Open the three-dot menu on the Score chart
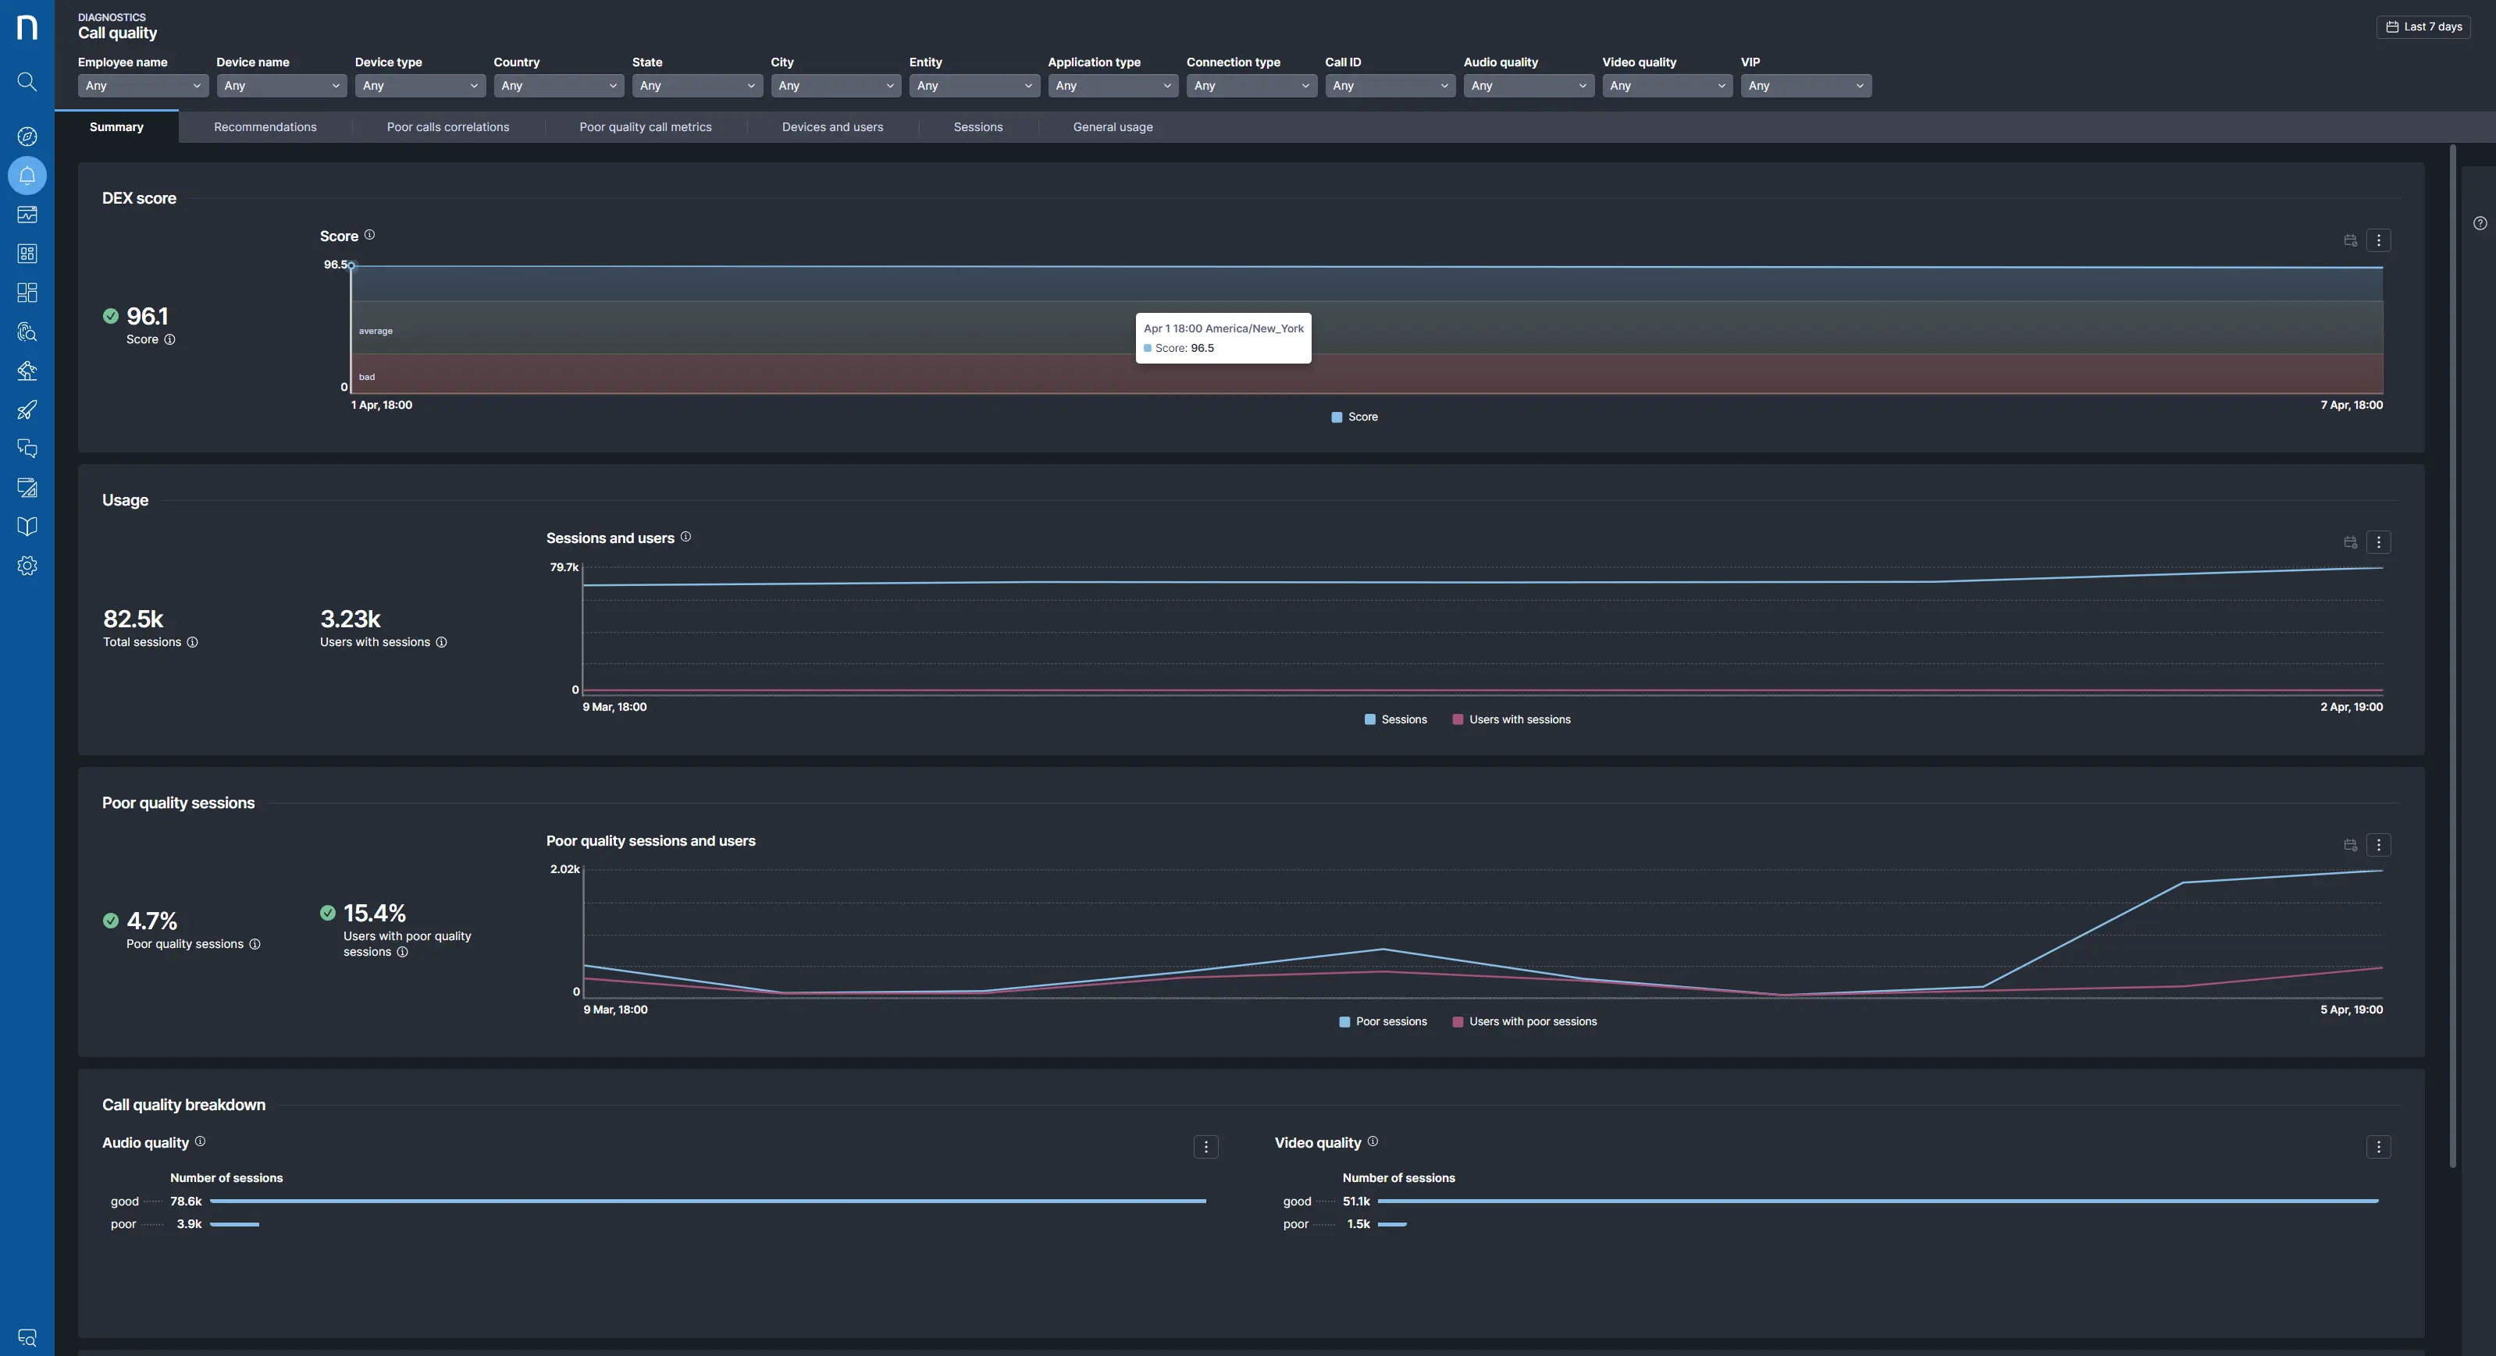This screenshot has height=1356, width=2496. pyautogui.click(x=2378, y=240)
